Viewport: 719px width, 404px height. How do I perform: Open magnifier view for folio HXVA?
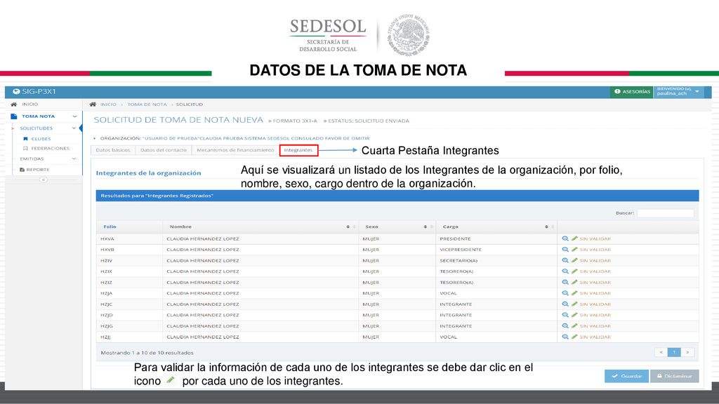565,238
